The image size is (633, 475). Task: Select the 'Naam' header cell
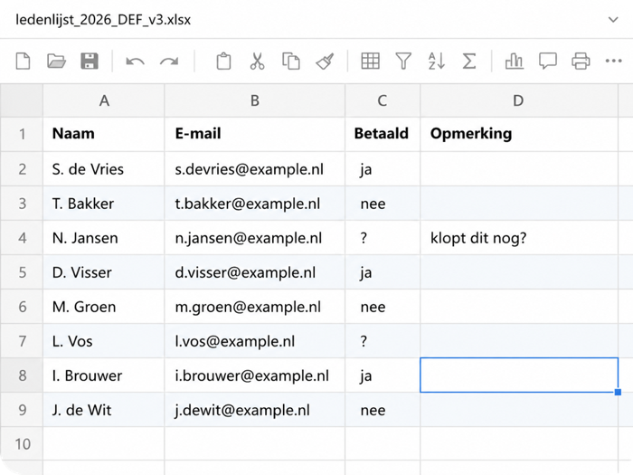click(x=104, y=134)
